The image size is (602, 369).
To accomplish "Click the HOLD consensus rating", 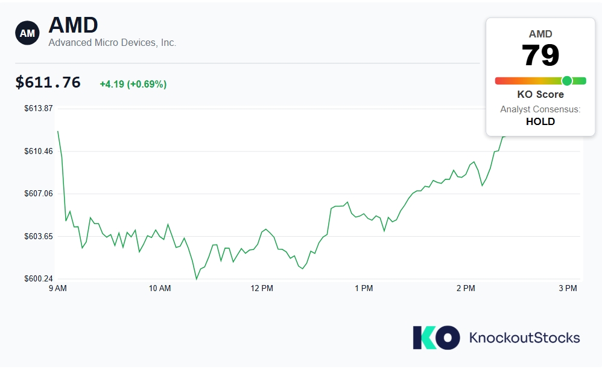I will point(540,121).
